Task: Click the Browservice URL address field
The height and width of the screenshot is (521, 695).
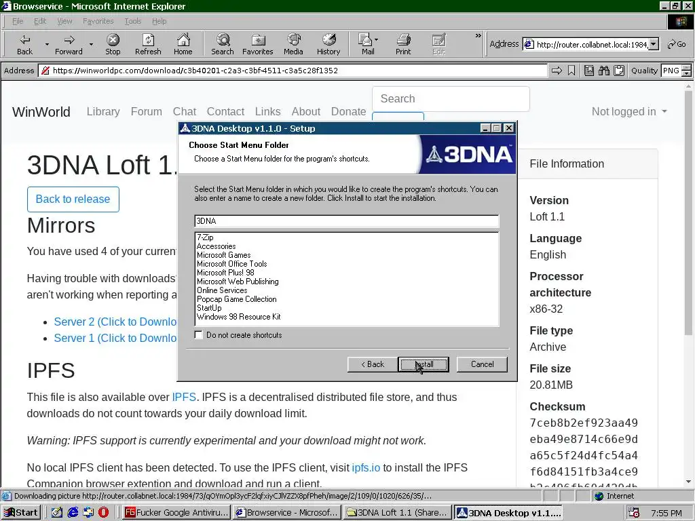Action: pos(293,71)
